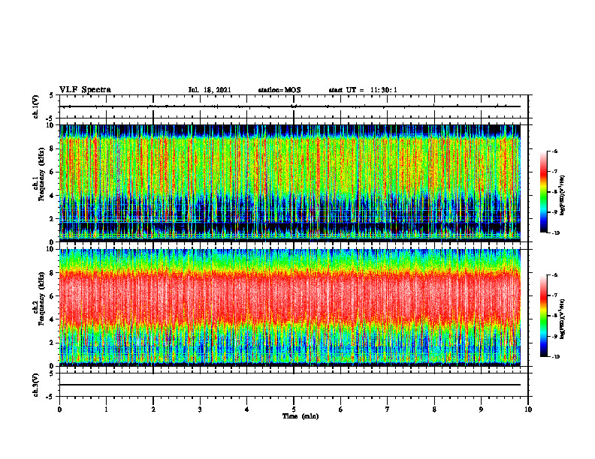
Task: Click the ch.1 color scale bar
Action: [x=543, y=192]
